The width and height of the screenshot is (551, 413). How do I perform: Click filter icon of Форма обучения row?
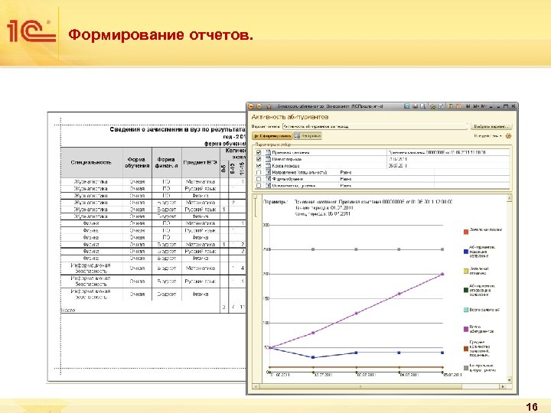(x=268, y=179)
